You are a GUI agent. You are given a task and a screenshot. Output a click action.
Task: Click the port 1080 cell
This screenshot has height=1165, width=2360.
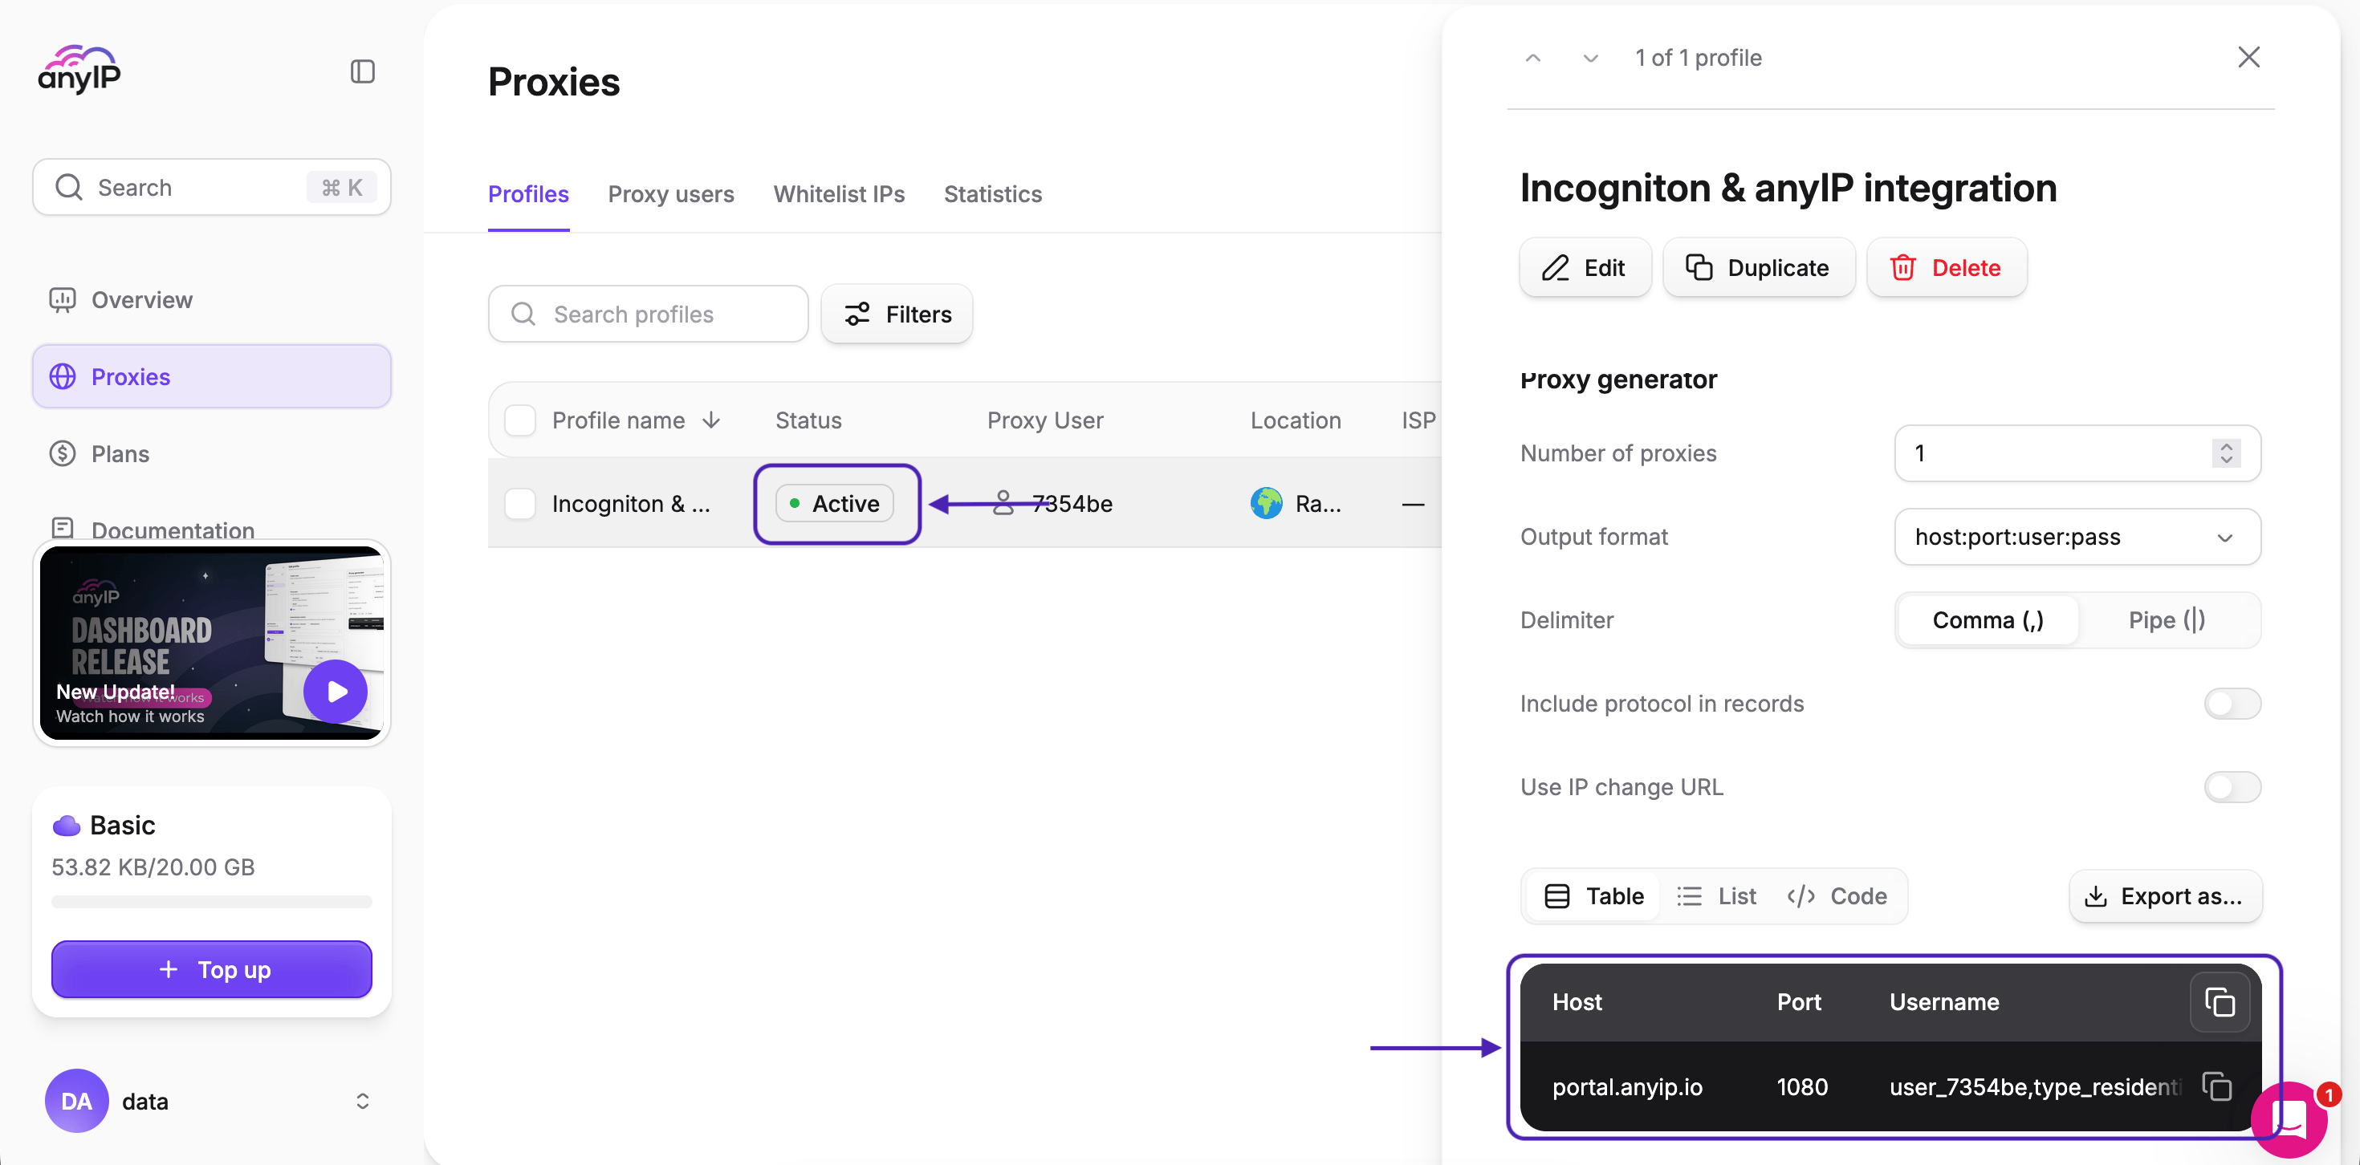(x=1802, y=1086)
